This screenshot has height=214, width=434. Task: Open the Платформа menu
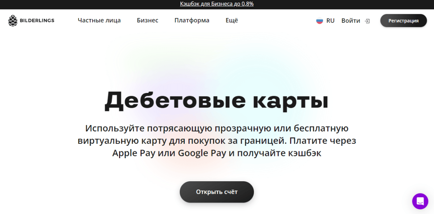[192, 21]
